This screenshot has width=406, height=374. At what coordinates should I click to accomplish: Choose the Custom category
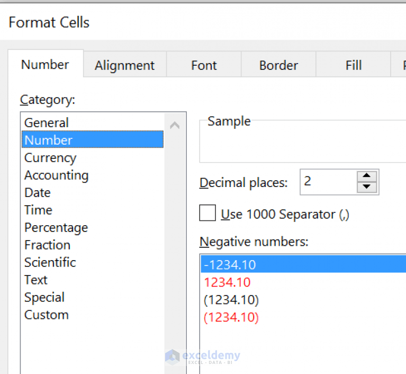[47, 315]
